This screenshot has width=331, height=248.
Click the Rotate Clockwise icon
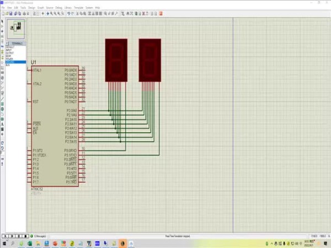click(x=2, y=142)
